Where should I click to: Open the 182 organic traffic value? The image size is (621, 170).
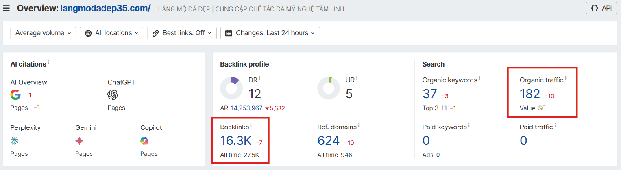point(530,94)
